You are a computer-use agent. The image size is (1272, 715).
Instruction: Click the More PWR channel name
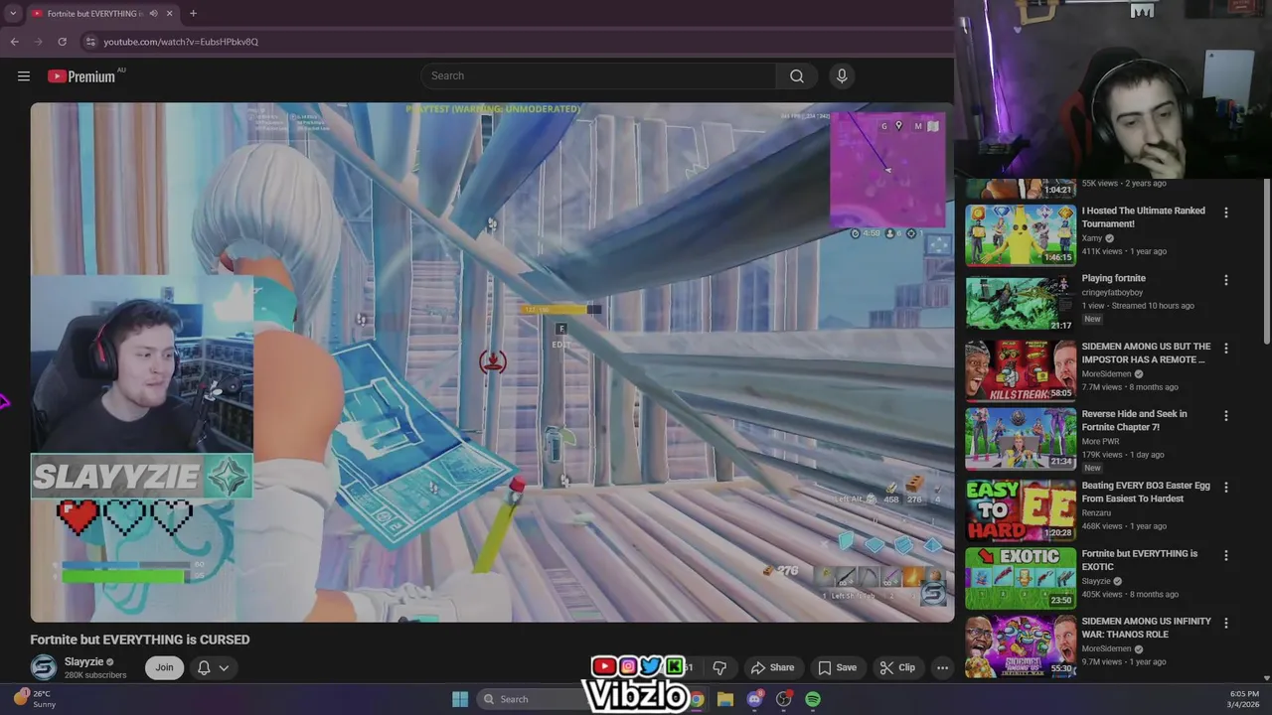pos(1101,441)
